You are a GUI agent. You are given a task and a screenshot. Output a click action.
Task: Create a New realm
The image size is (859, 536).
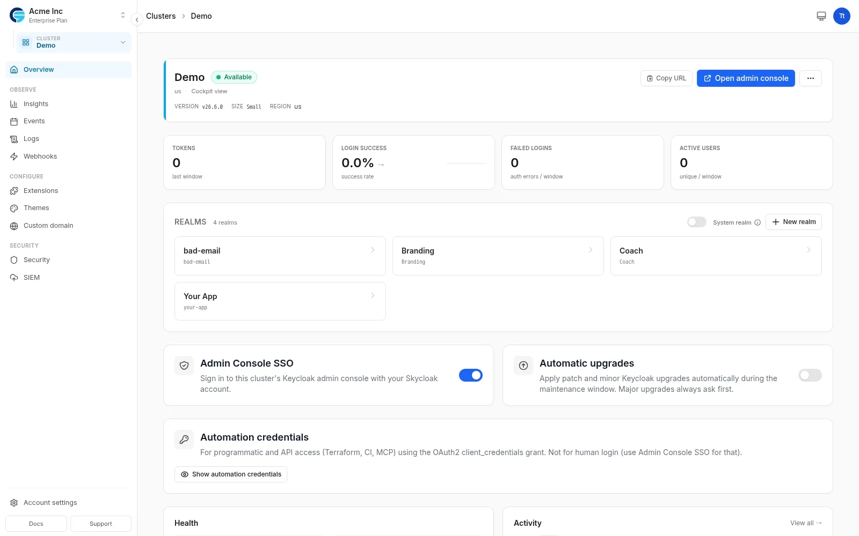(x=794, y=222)
